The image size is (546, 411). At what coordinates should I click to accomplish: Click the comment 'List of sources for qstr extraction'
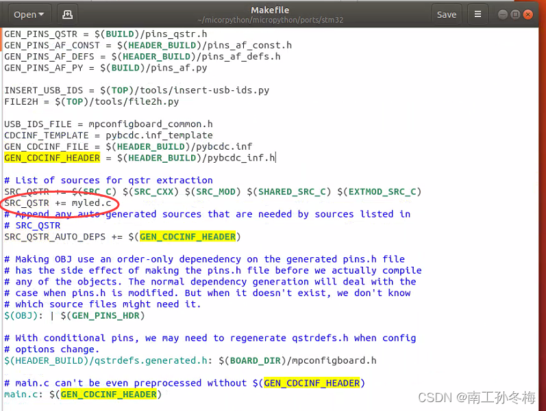(x=109, y=181)
